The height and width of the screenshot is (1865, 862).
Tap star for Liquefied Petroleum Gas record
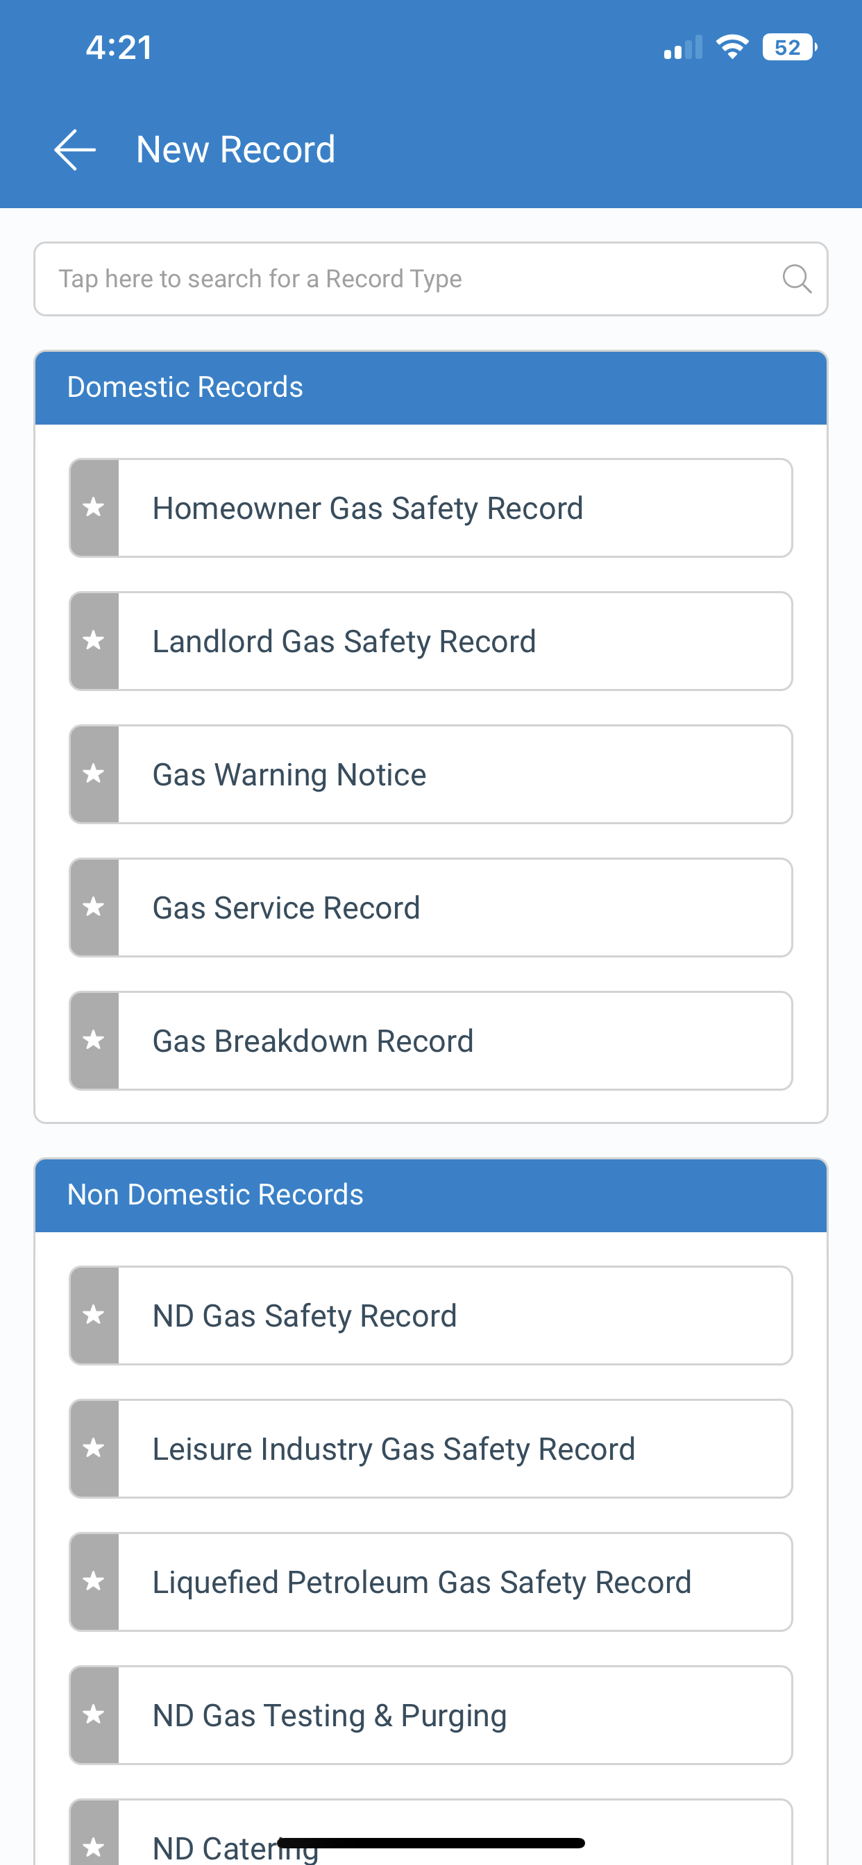(94, 1581)
